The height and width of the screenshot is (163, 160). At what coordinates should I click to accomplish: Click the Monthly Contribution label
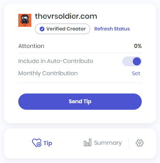click(48, 74)
